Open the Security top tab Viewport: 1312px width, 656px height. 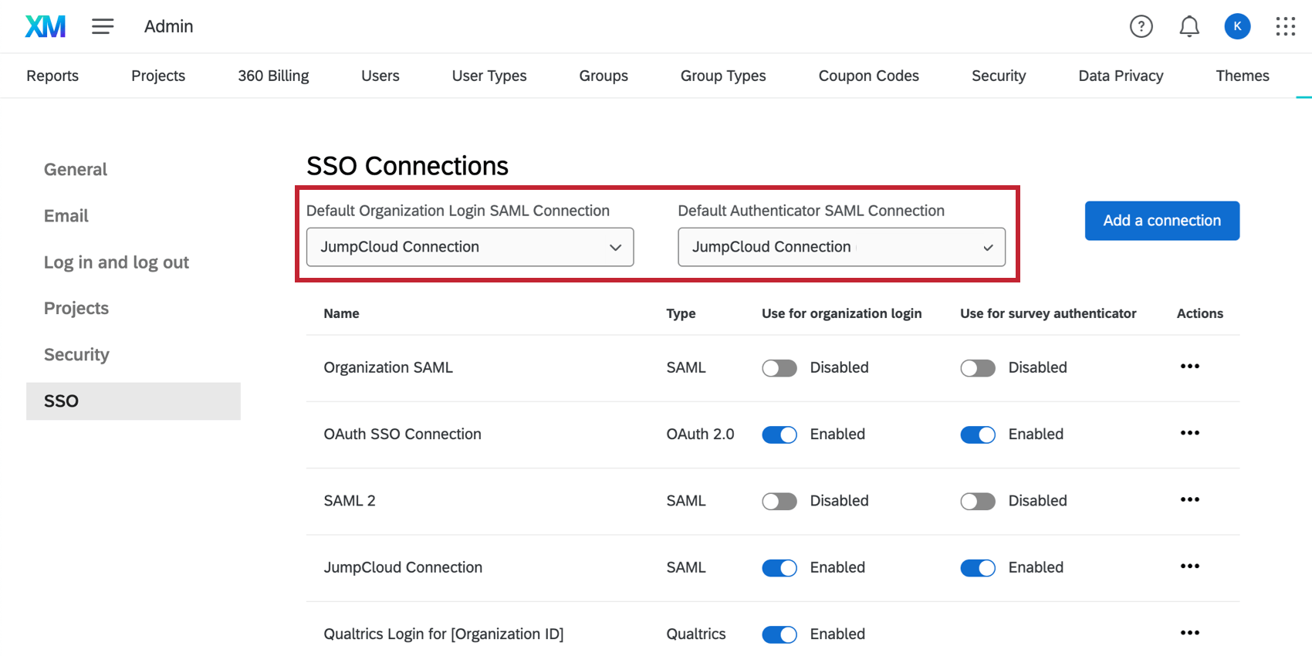tap(999, 76)
